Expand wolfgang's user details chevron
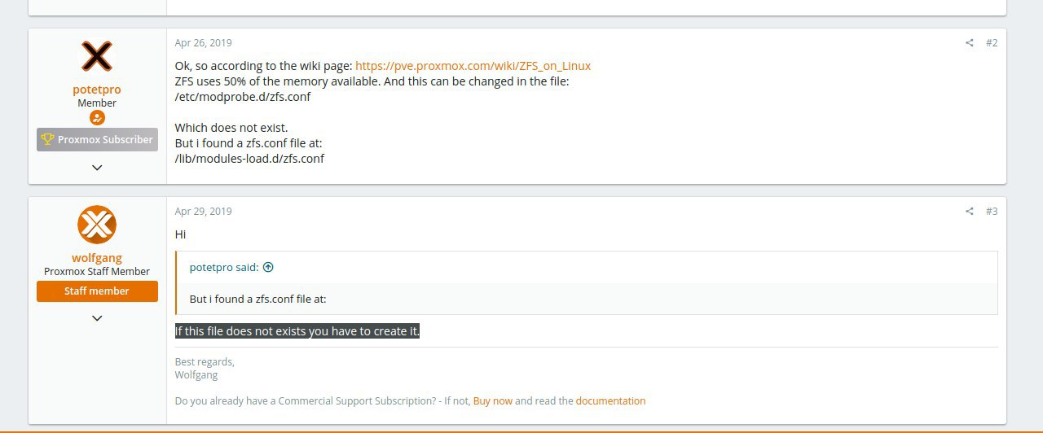1043x433 pixels. pyautogui.click(x=97, y=318)
